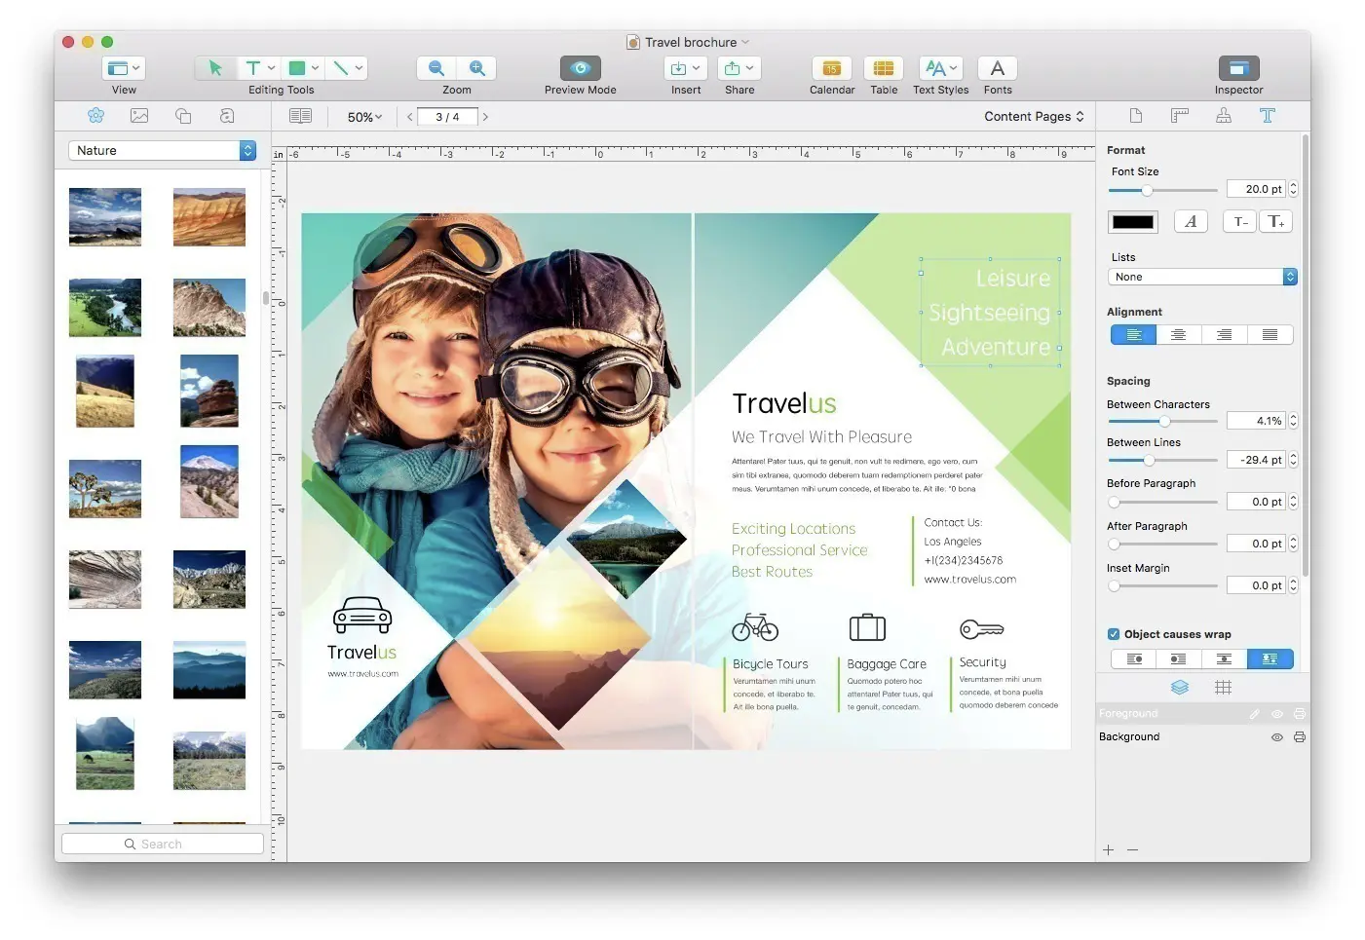The image size is (1365, 940).
Task: Open the grid panel icon beside Layers
Action: [x=1224, y=687]
